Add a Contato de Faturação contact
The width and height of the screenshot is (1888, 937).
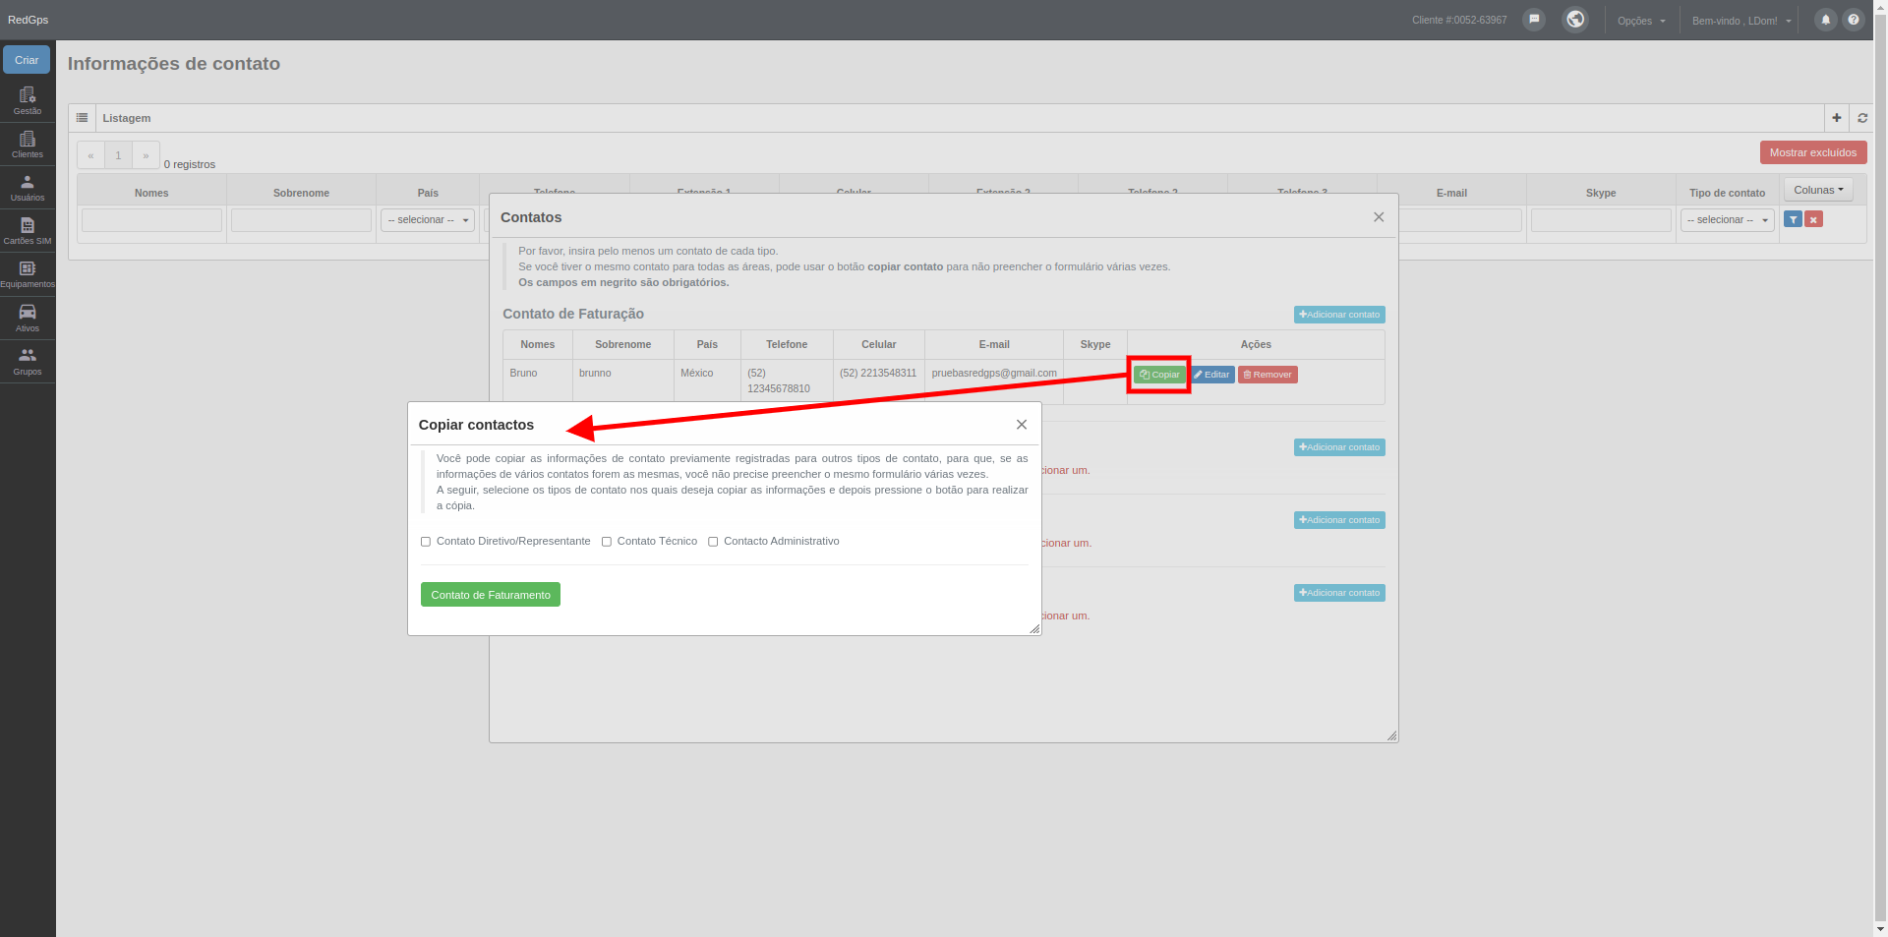coord(1339,315)
